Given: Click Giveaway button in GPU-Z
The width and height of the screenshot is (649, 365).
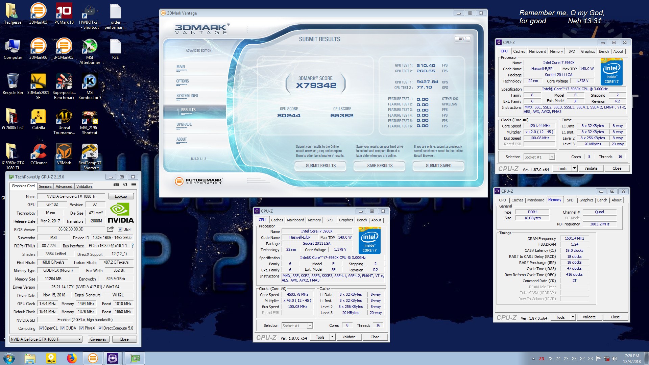Looking at the screenshot, I should tap(98, 339).
